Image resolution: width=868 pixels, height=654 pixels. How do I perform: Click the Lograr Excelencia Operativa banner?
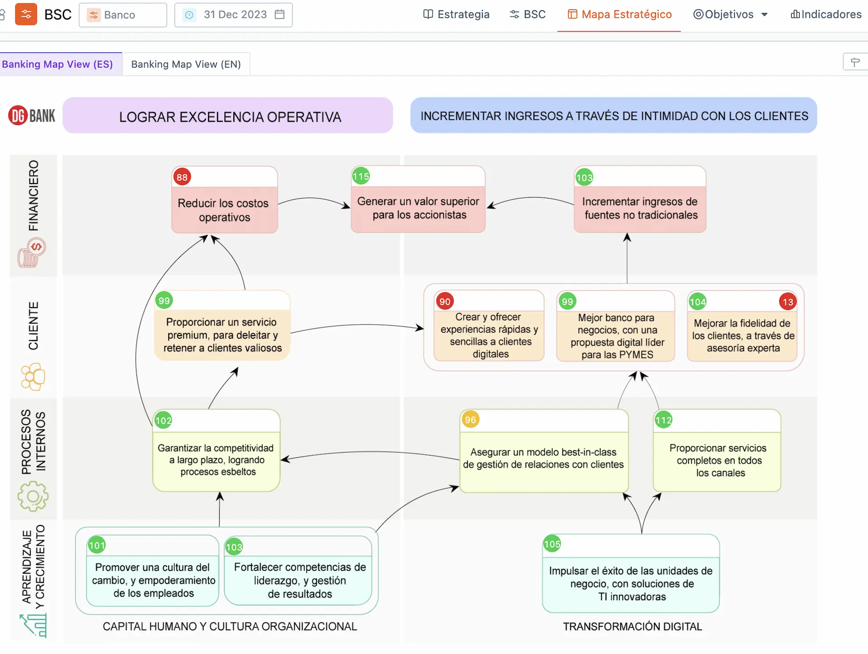point(228,116)
